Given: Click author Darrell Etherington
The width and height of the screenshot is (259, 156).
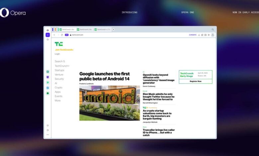Looking at the screenshot, I should pos(150,103).
